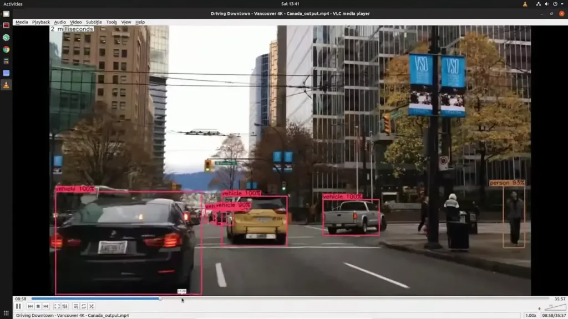Open the Playback menu
568x319 pixels.
pos(41,22)
